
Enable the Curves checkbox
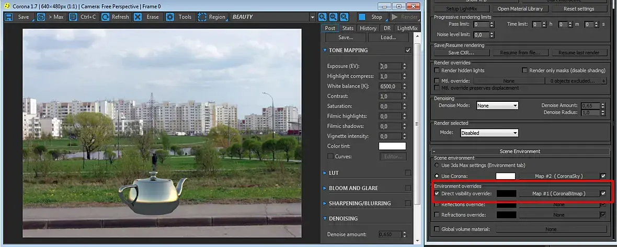click(330, 156)
